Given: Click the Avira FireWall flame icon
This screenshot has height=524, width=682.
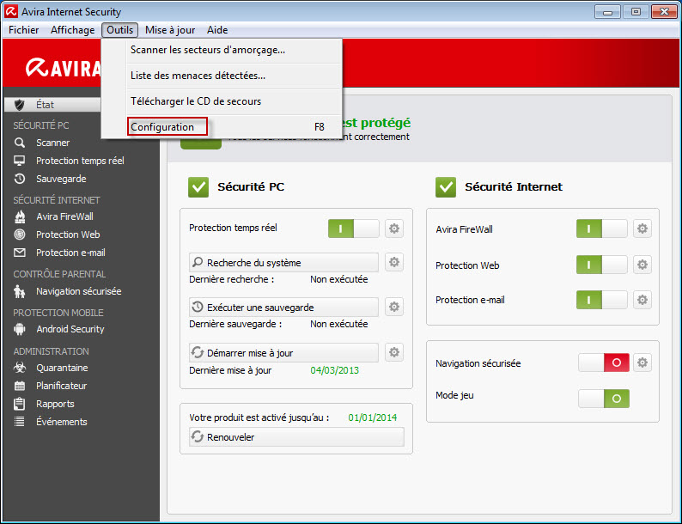Looking at the screenshot, I should click(x=20, y=216).
